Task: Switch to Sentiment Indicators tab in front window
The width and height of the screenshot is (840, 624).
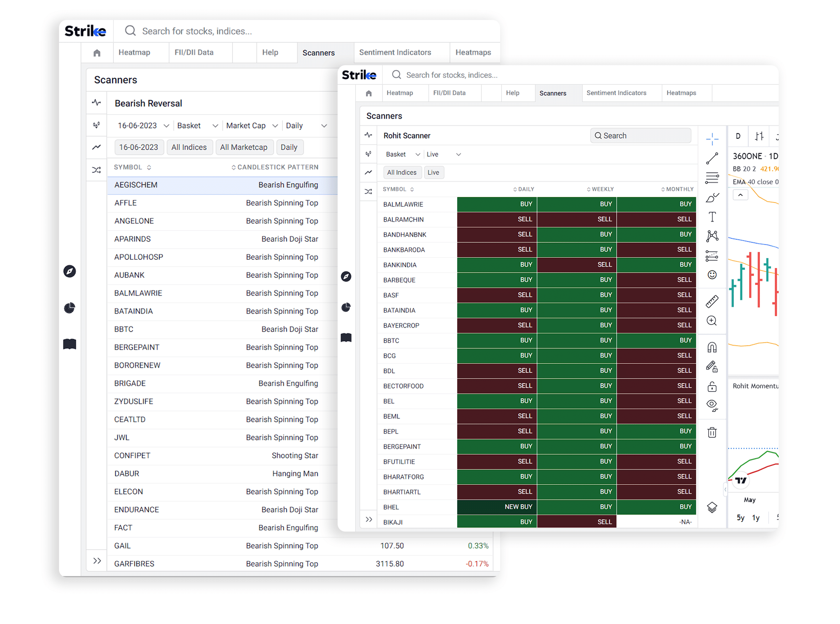Action: click(x=616, y=93)
